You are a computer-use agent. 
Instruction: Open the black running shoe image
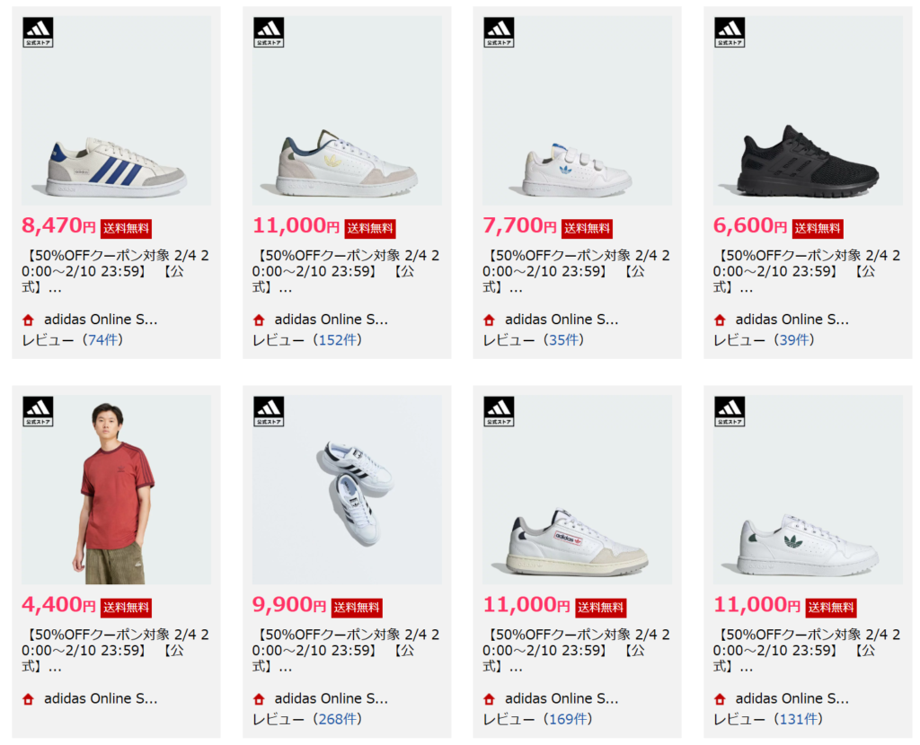[x=807, y=163]
